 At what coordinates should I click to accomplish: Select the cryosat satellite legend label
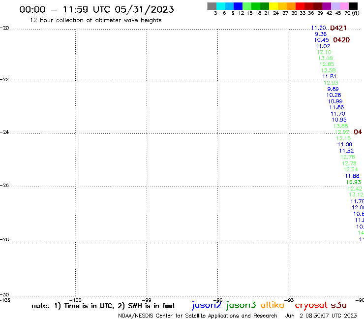311,306
